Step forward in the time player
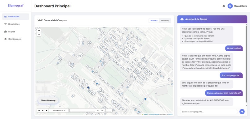 point(47,110)
